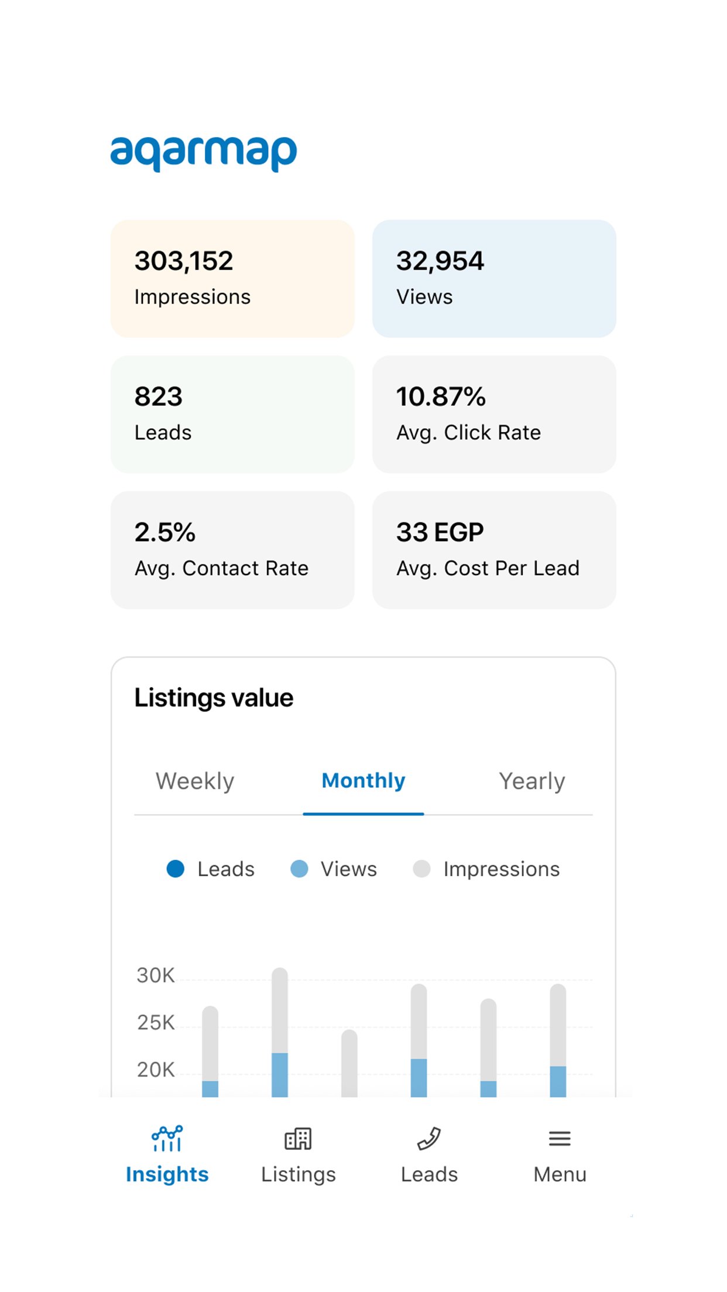Image resolution: width=727 pixels, height=1292 pixels.
Task: Switch to the Yearly tab
Action: pos(531,781)
